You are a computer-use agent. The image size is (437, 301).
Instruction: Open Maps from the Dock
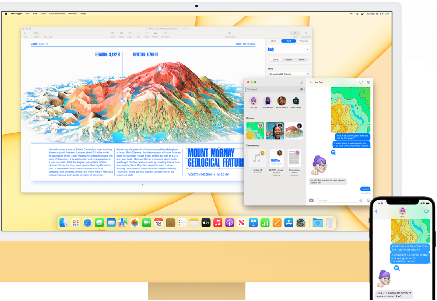pyautogui.click(x=123, y=223)
